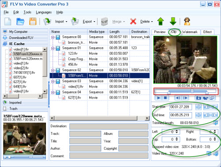Increase the Bottom crop value
This screenshot has width=221, height=167.
[x=215, y=138]
